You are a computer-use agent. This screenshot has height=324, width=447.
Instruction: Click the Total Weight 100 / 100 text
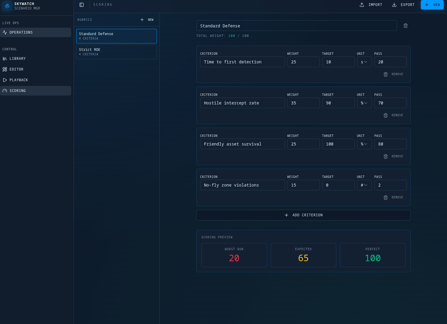tap(222, 36)
